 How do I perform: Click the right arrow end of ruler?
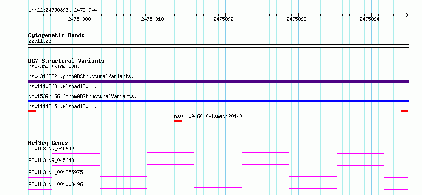[407, 15]
